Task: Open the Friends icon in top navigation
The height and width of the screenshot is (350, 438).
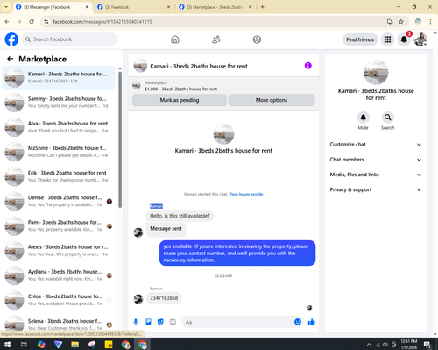Action: tap(216, 39)
